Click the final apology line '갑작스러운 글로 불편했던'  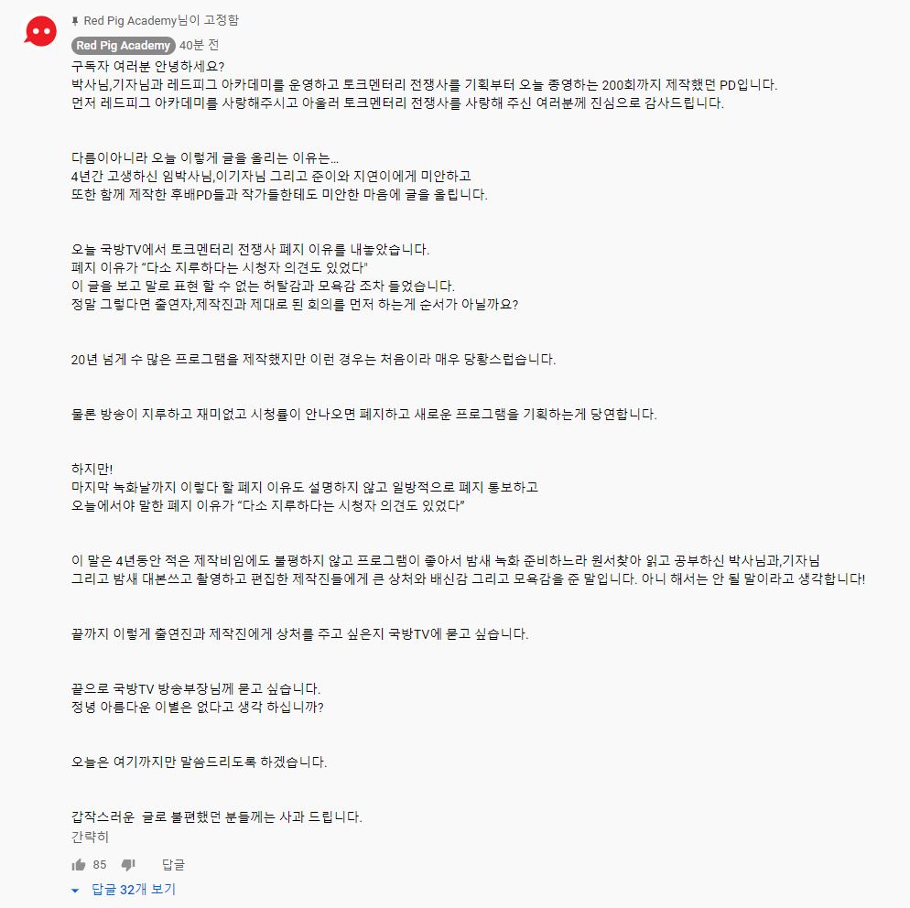point(216,816)
